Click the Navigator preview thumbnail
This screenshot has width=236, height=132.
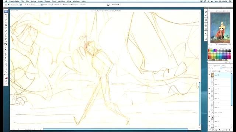(220, 28)
